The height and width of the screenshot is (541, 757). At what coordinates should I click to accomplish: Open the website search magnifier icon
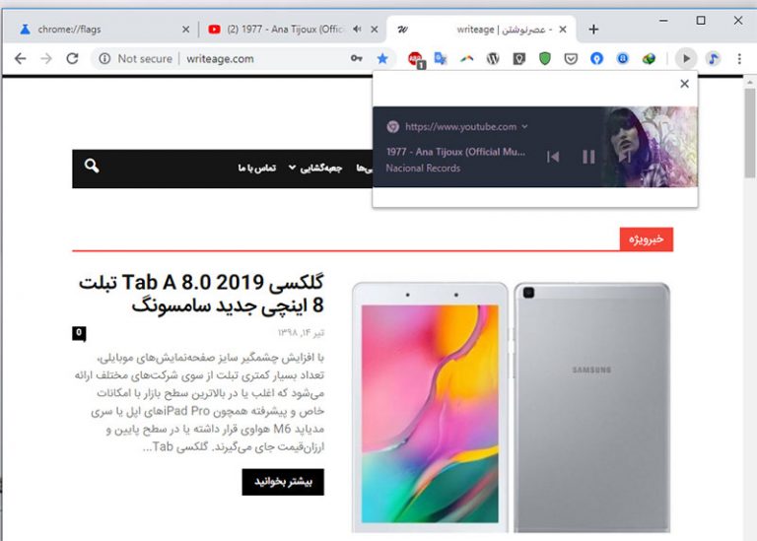(92, 166)
